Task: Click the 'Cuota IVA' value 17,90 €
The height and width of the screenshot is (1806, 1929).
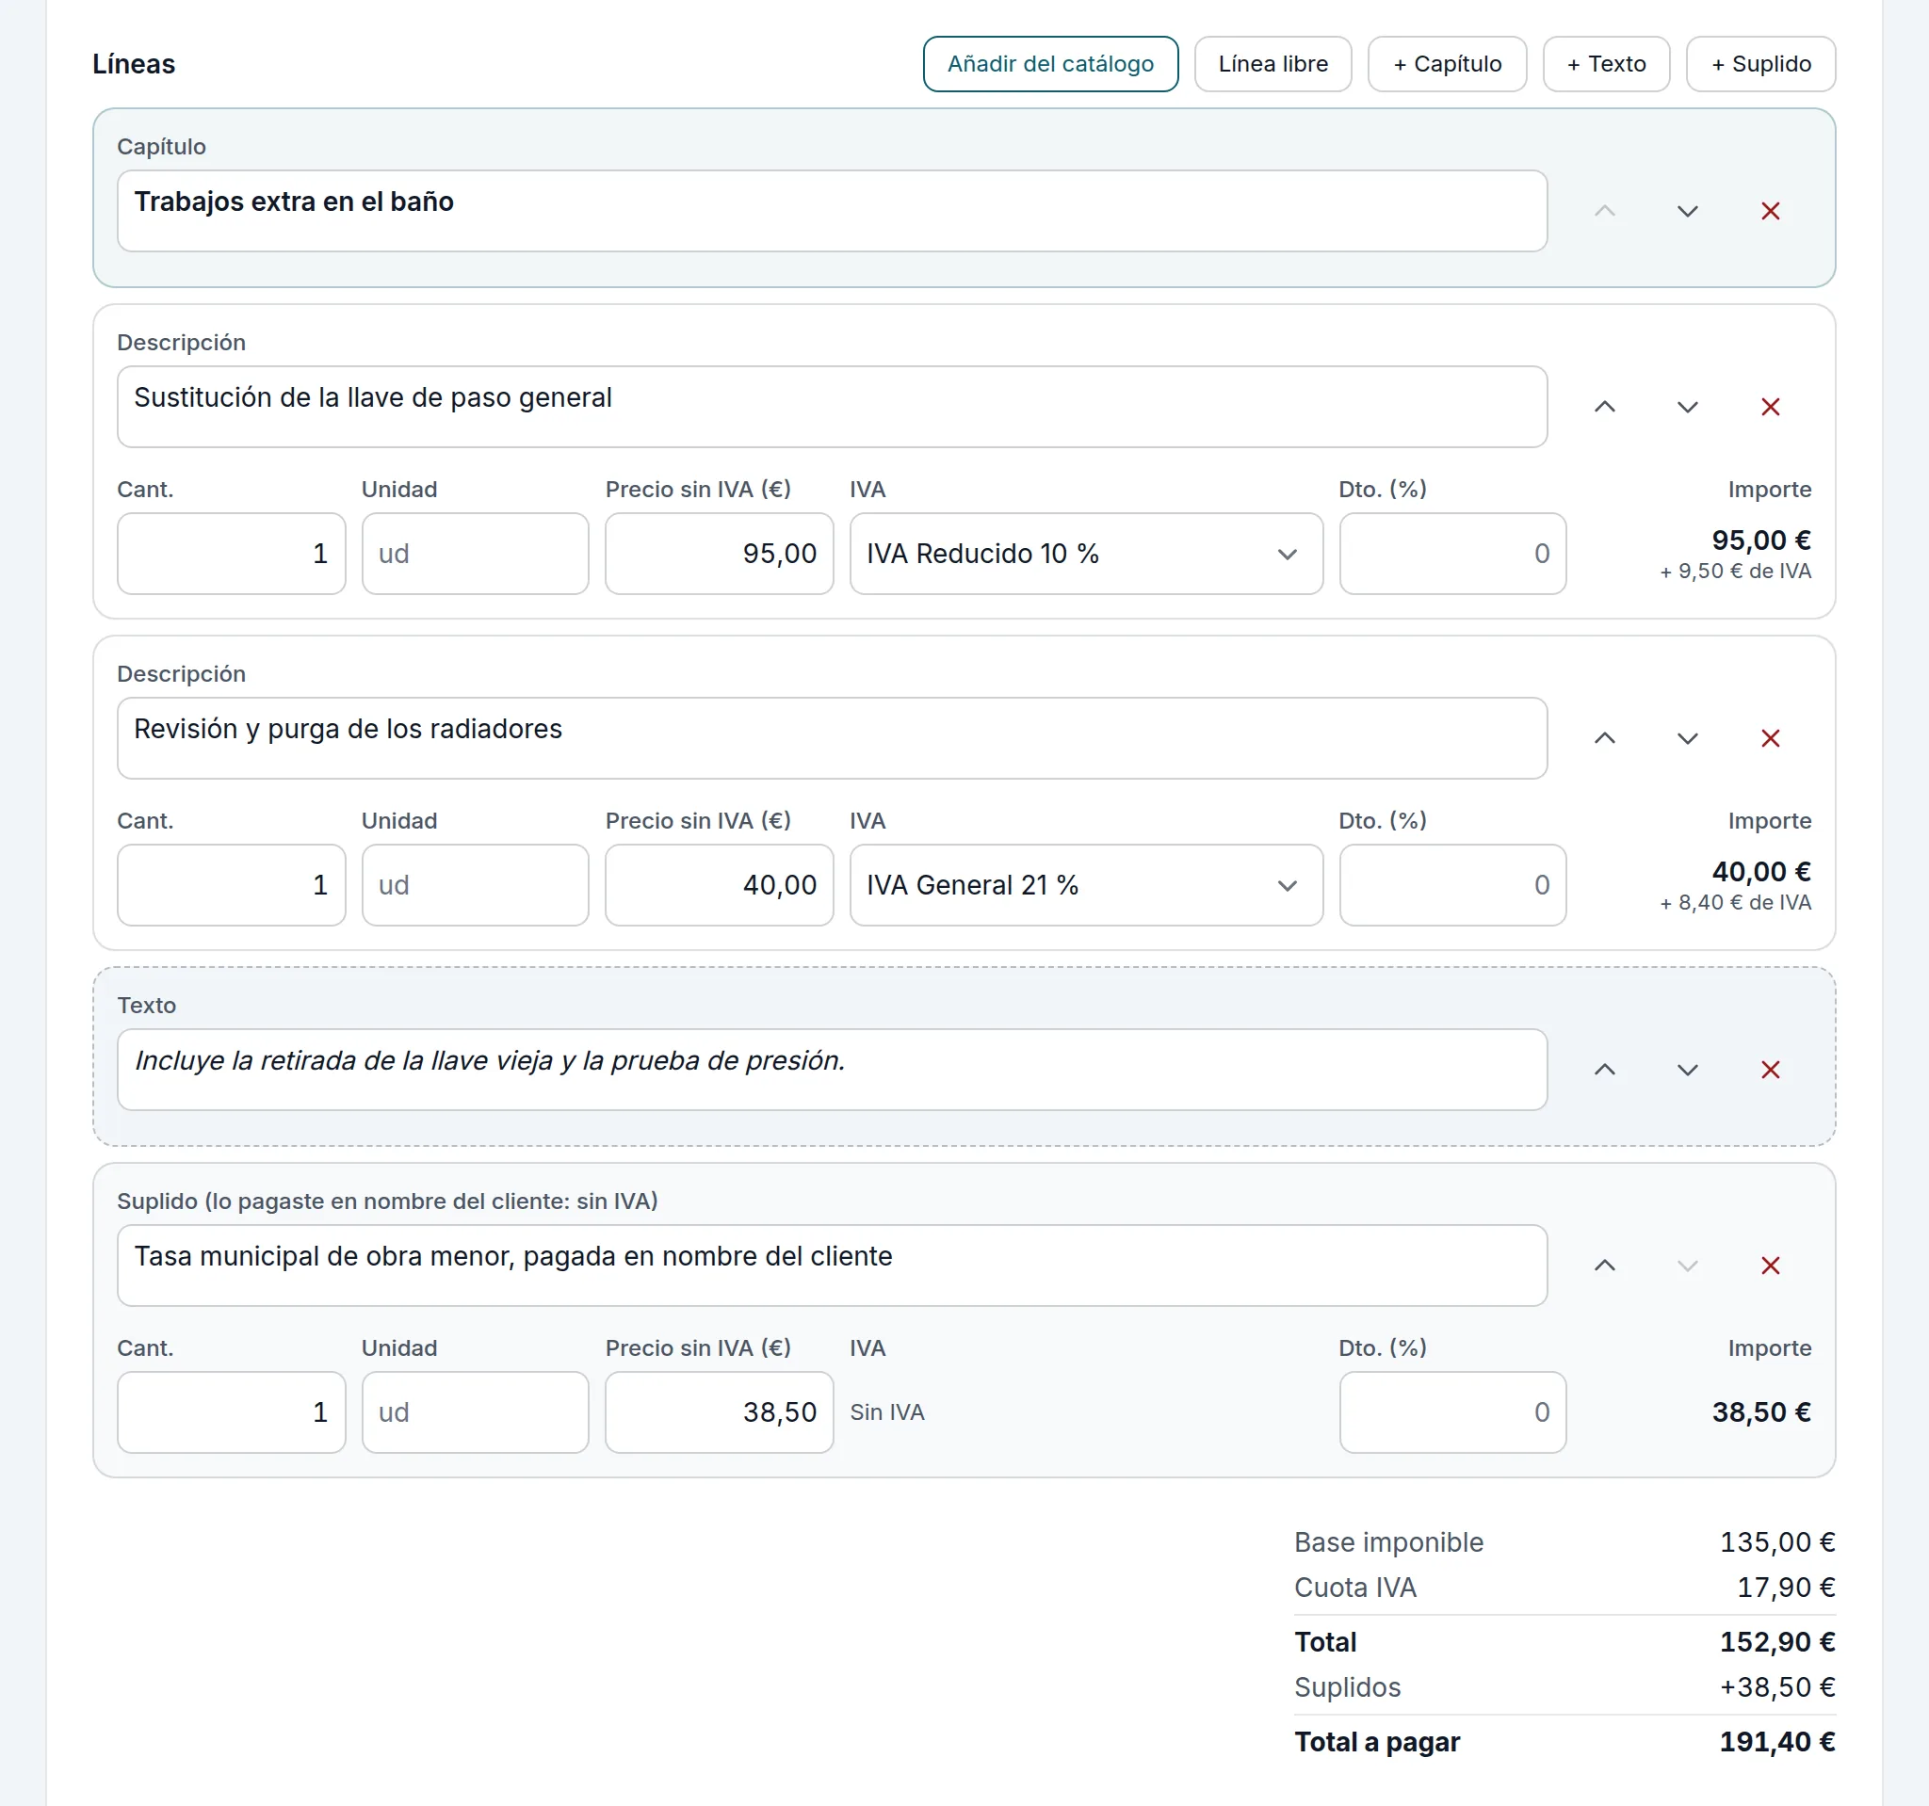Action: (x=1786, y=1588)
